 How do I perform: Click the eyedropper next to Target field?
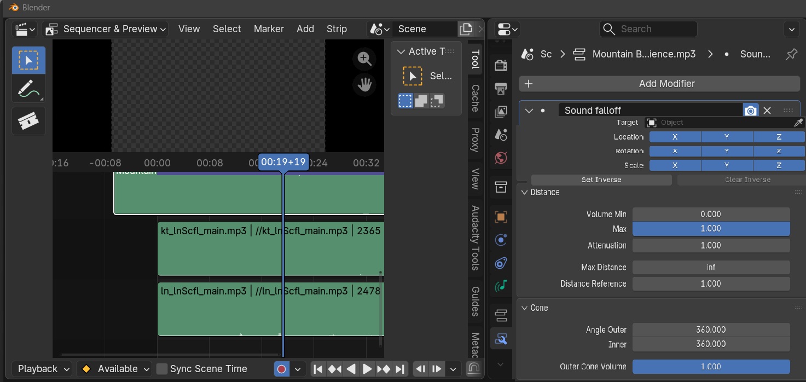pos(798,123)
